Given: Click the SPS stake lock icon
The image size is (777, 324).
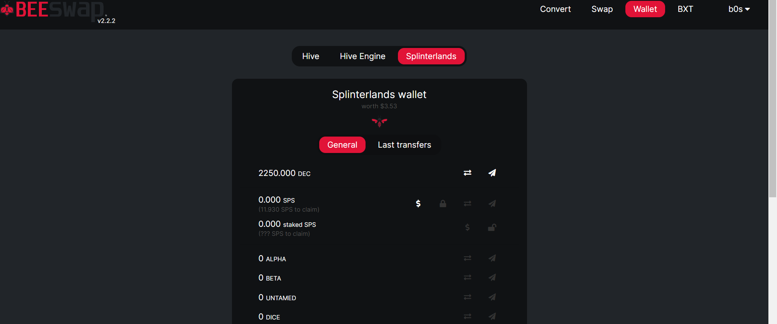Looking at the screenshot, I should tap(443, 203).
